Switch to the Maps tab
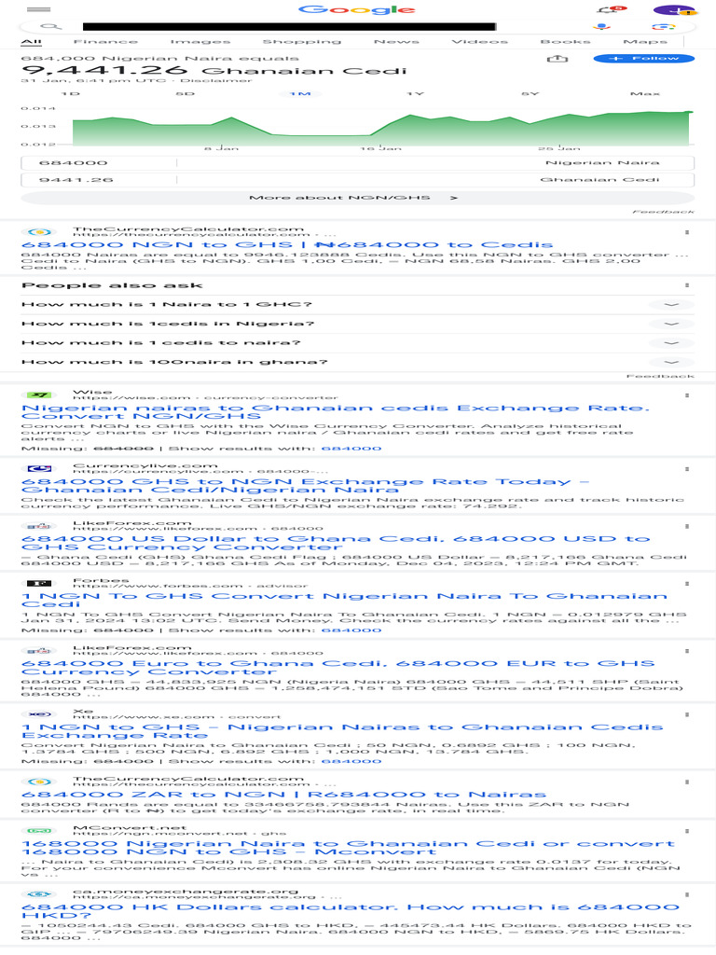The image size is (716, 955). click(645, 41)
